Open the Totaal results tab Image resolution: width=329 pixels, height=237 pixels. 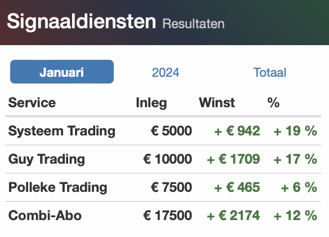[270, 72]
